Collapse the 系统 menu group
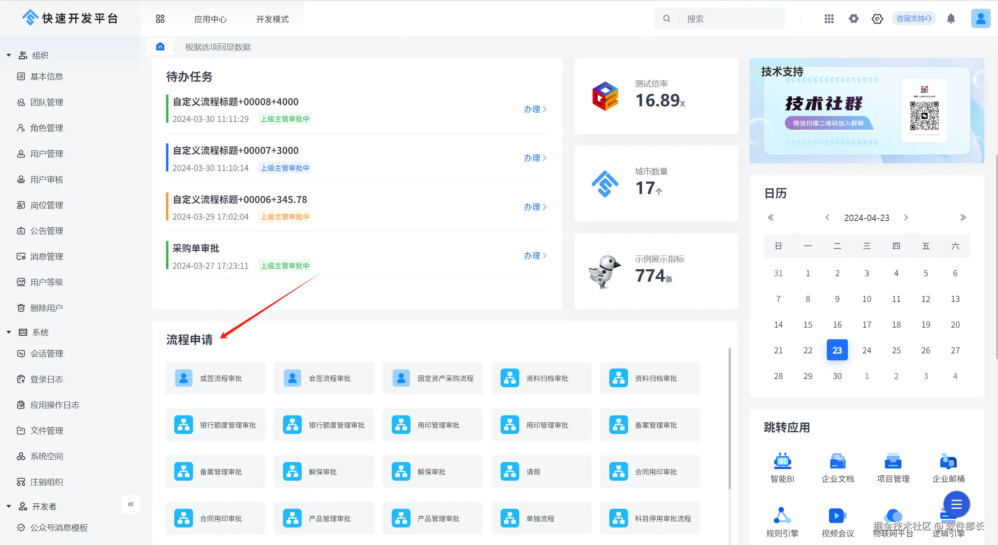Image resolution: width=998 pixels, height=545 pixels. 9,332
